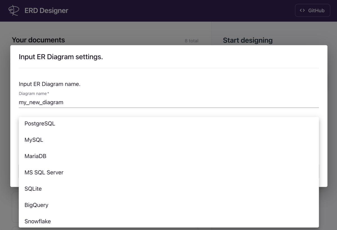337x230 pixels.
Task: Open the GitHub link button
Action: (x=312, y=10)
